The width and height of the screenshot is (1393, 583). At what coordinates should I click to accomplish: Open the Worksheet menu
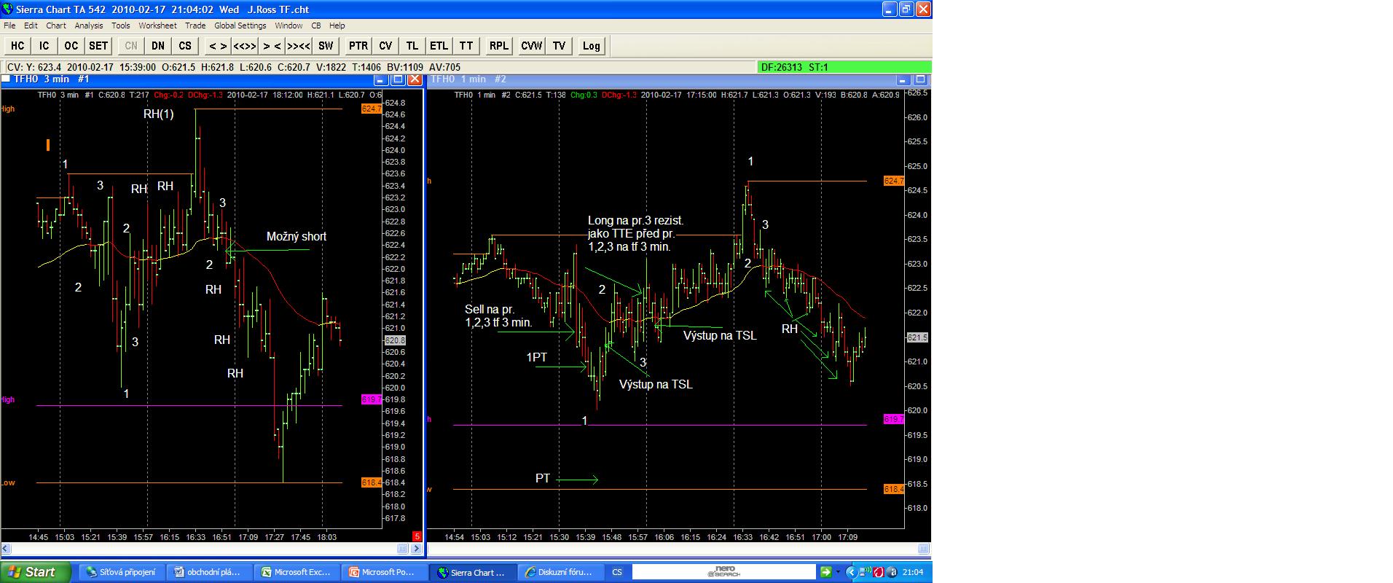(x=157, y=26)
